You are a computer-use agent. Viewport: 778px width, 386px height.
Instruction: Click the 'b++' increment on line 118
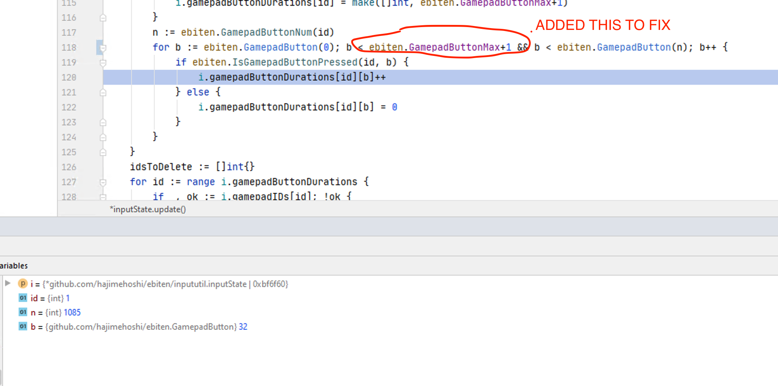tap(708, 47)
